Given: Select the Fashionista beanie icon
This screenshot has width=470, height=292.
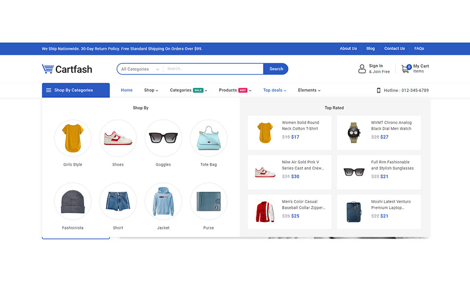Looking at the screenshot, I should [x=73, y=201].
